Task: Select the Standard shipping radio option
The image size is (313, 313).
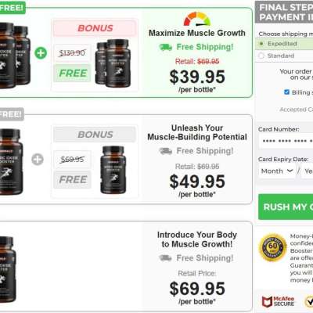Action: tap(261, 56)
